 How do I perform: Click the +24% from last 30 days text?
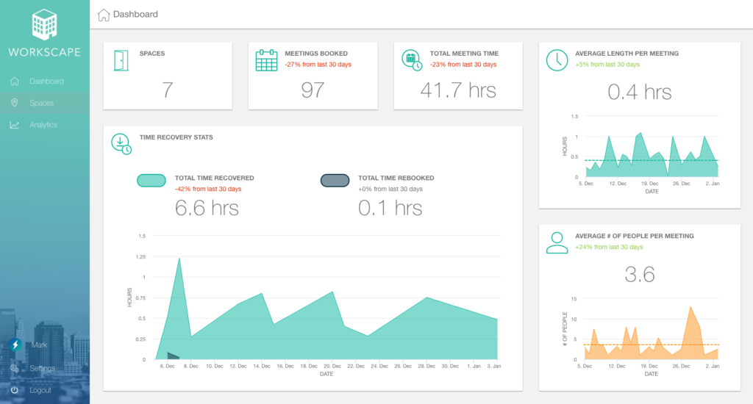(x=609, y=247)
